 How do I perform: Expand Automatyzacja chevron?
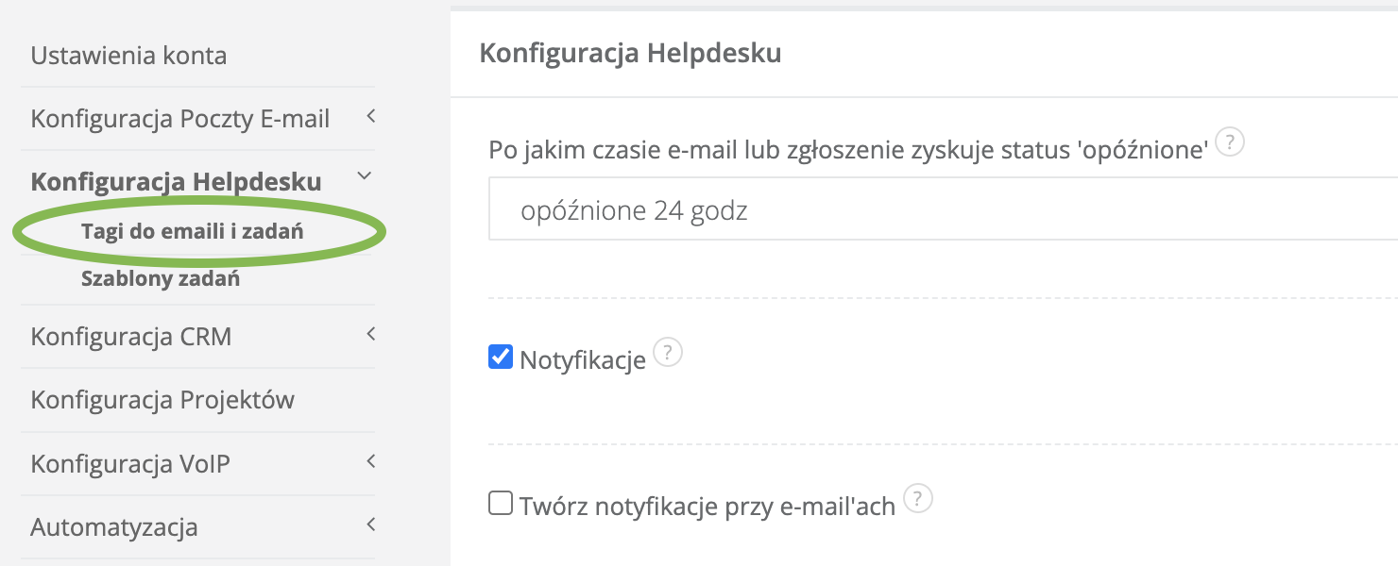coord(370,524)
